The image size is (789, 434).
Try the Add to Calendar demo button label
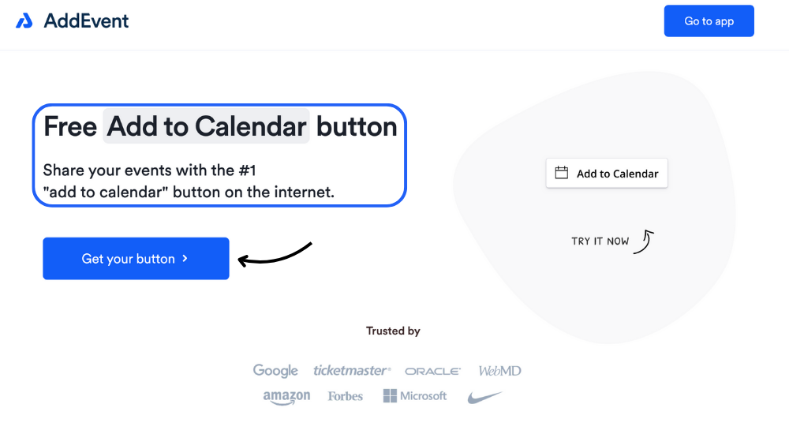(x=617, y=174)
